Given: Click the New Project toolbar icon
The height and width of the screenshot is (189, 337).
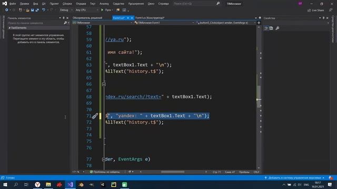Looking at the screenshot, I should coord(21,10).
